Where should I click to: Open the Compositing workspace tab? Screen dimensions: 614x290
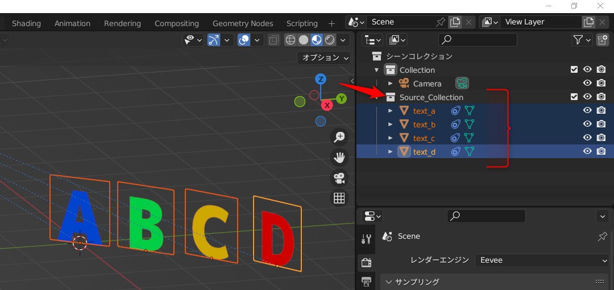(x=177, y=23)
